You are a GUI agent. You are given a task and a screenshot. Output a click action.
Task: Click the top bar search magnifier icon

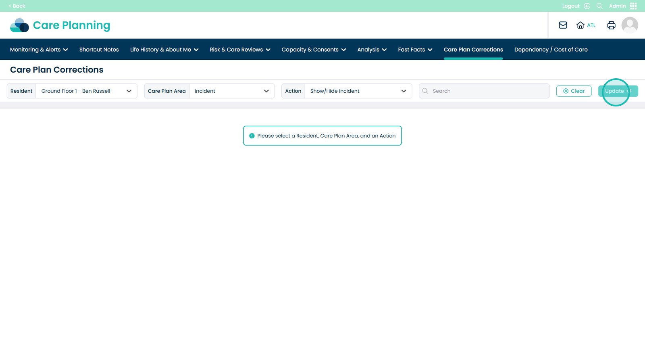click(599, 6)
